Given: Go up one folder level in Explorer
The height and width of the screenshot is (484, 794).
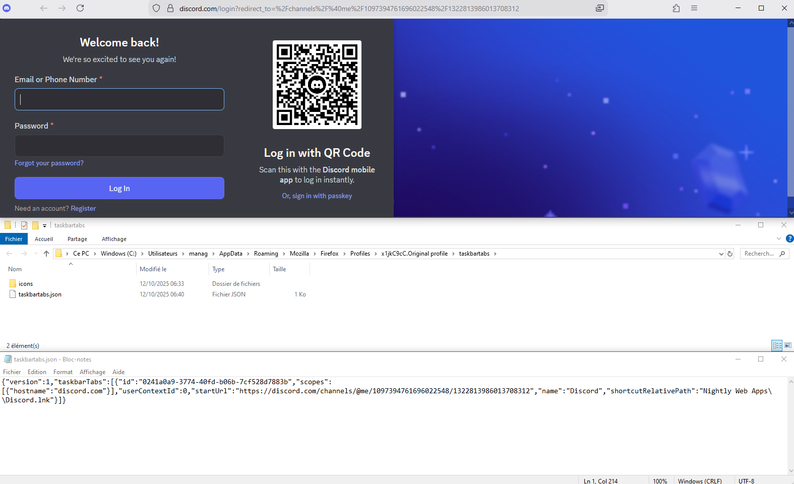Looking at the screenshot, I should pyautogui.click(x=46, y=254).
